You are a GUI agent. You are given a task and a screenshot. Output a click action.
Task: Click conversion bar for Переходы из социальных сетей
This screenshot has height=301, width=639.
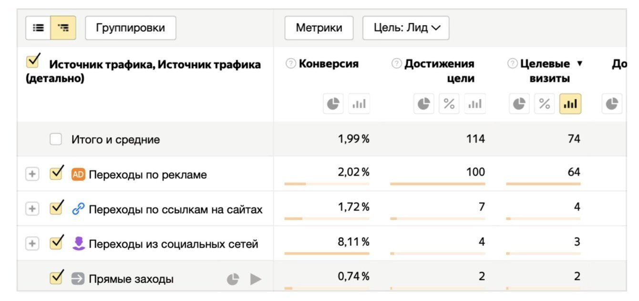(327, 253)
